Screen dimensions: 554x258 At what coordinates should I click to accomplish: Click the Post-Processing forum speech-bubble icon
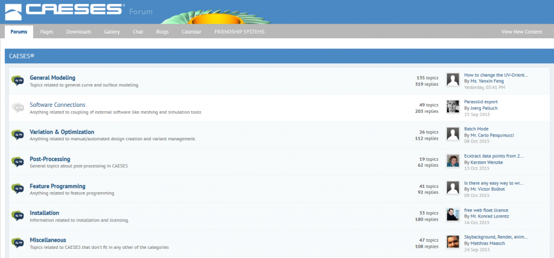pos(18,162)
